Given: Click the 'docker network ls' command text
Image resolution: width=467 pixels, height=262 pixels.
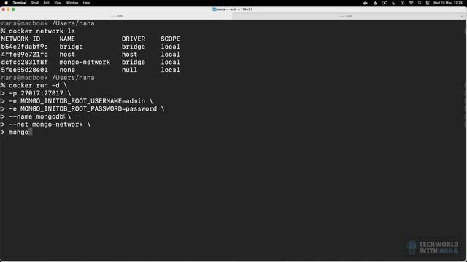Looking at the screenshot, I should 42,31.
